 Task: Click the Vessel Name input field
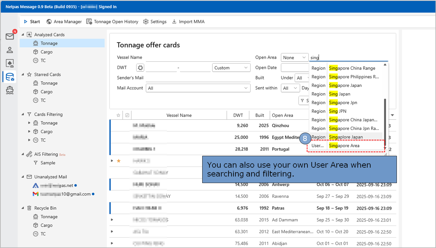(198, 58)
